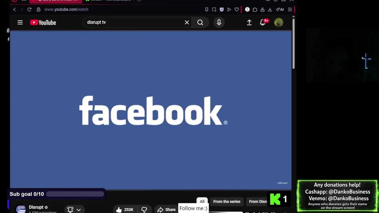Click the www.youtube.com/watch address bar
The image size is (379, 213).
(66, 9)
